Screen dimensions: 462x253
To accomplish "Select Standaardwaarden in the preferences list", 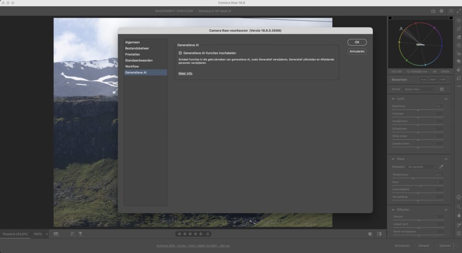I will coord(145,61).
